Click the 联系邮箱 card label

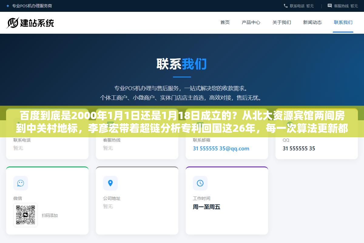coord(201,140)
